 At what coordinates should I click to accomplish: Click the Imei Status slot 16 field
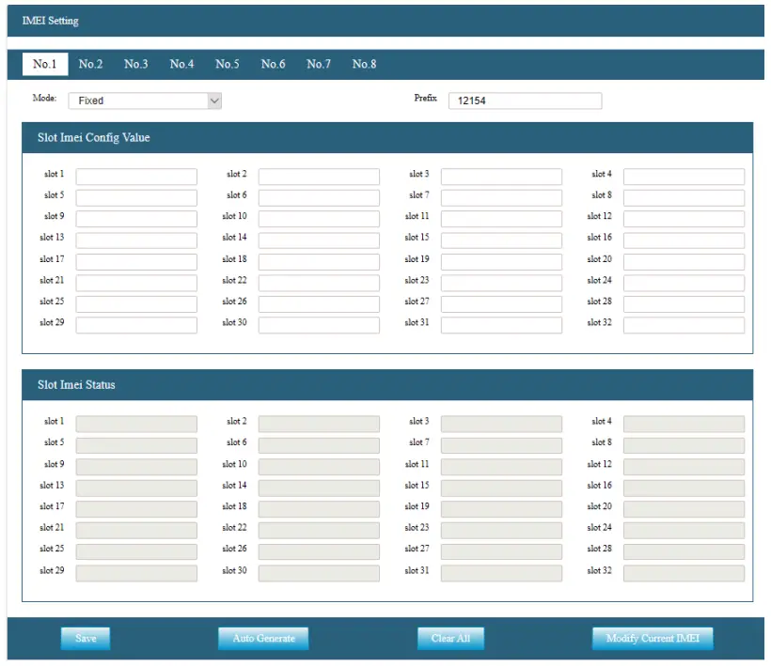click(x=684, y=488)
